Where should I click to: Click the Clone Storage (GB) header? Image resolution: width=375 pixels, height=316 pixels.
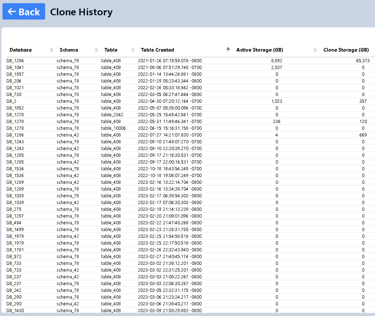click(x=346, y=50)
